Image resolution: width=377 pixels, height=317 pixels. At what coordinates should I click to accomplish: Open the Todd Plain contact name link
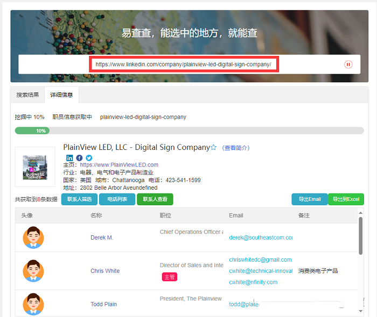pos(103,304)
